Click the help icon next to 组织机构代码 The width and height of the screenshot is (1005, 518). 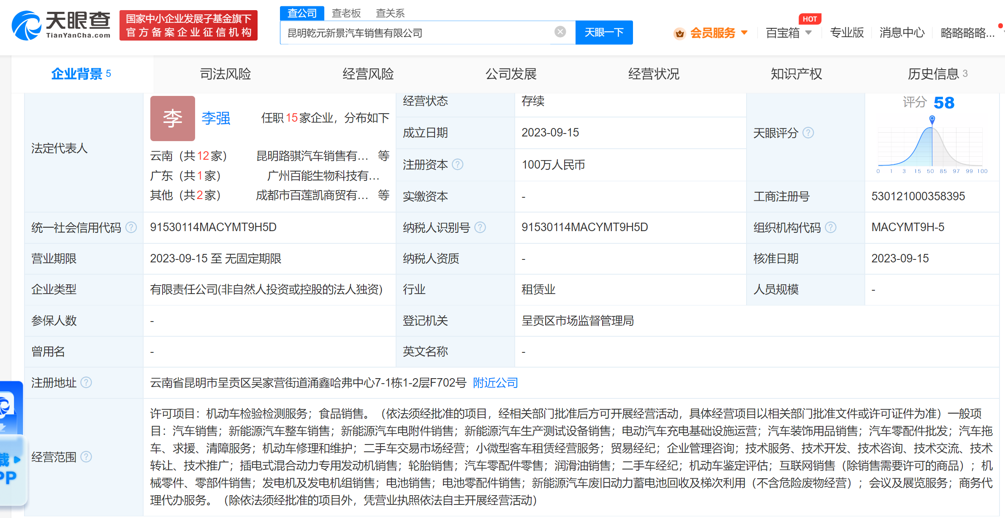(x=831, y=228)
